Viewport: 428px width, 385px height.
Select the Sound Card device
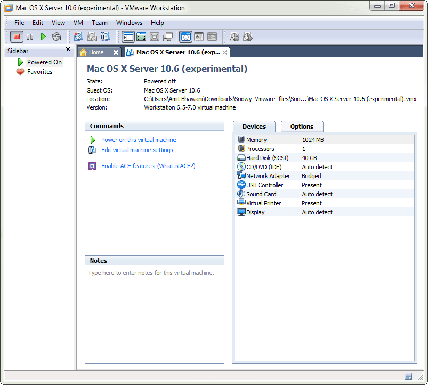tap(324, 194)
